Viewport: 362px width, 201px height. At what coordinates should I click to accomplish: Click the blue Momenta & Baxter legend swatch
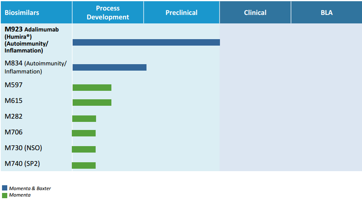[5, 188]
